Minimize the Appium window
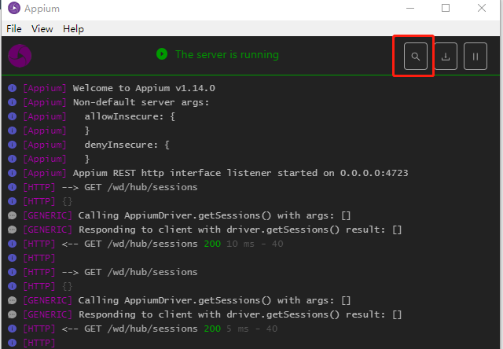 pos(410,8)
